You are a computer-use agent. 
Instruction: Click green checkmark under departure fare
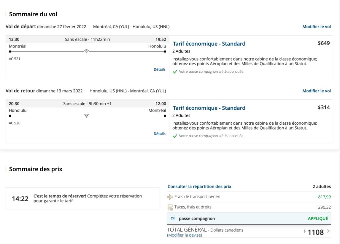click(x=175, y=72)
